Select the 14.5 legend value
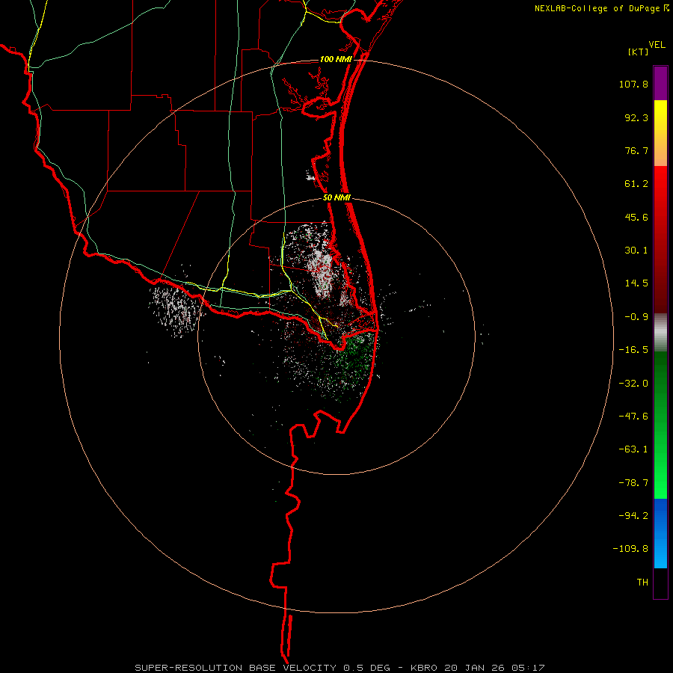Viewport: 673px width, 673px height. coord(636,283)
